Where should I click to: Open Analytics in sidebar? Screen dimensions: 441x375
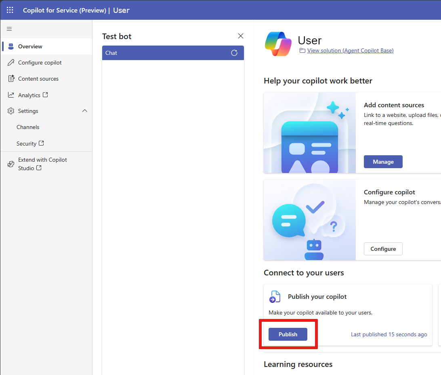pyautogui.click(x=29, y=95)
